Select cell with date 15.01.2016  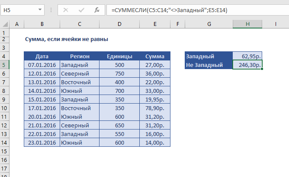click(42, 100)
